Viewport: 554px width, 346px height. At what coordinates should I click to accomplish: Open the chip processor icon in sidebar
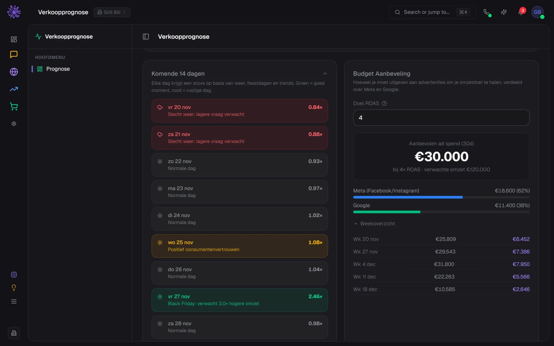click(14, 274)
